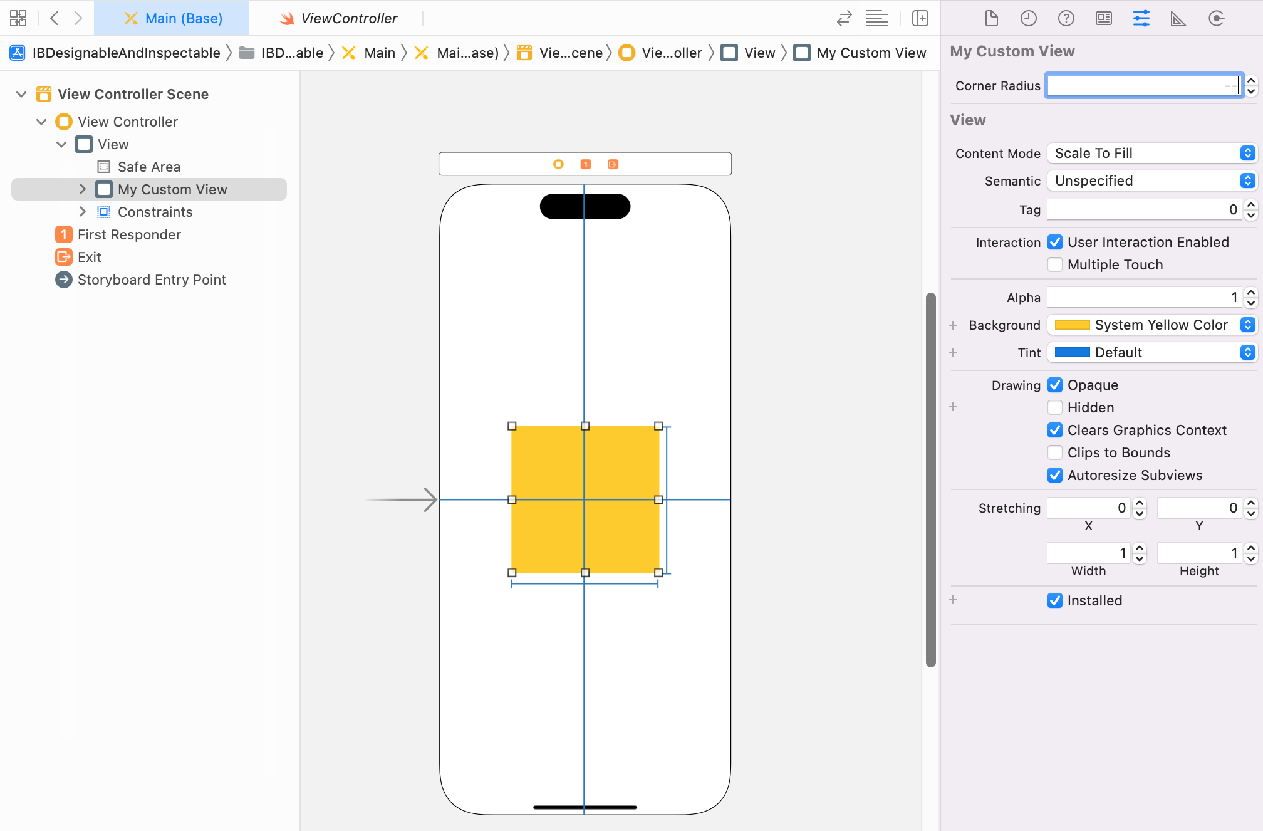The image size is (1263, 831).
Task: Expand My Custom View tree item
Action: pyautogui.click(x=82, y=189)
